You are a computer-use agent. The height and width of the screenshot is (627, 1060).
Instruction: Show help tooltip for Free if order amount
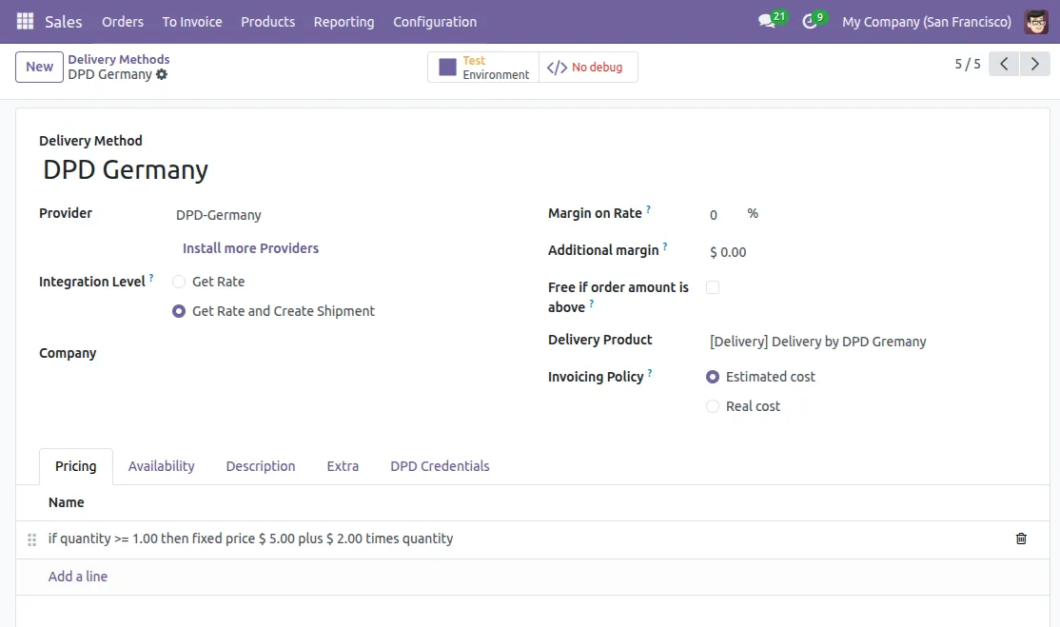(x=592, y=304)
